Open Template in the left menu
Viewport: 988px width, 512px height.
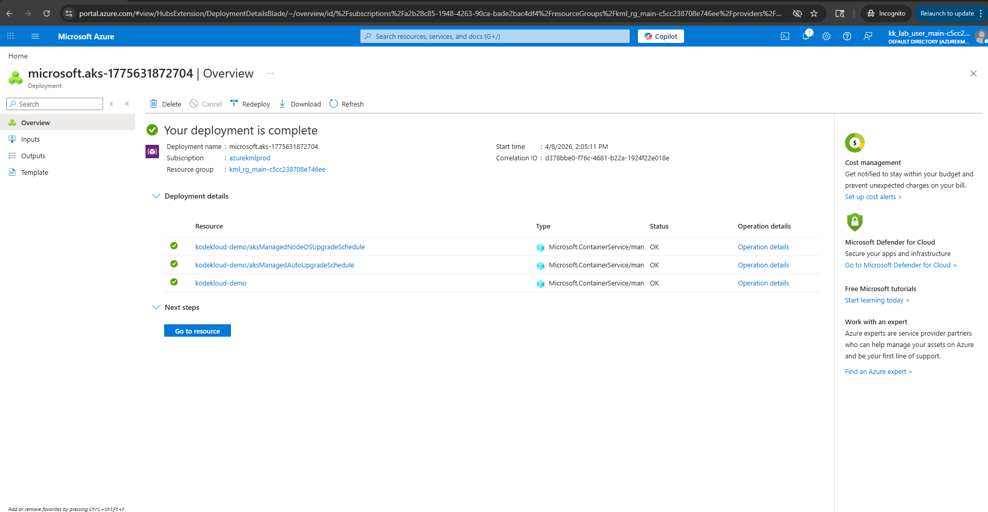coord(67,172)
